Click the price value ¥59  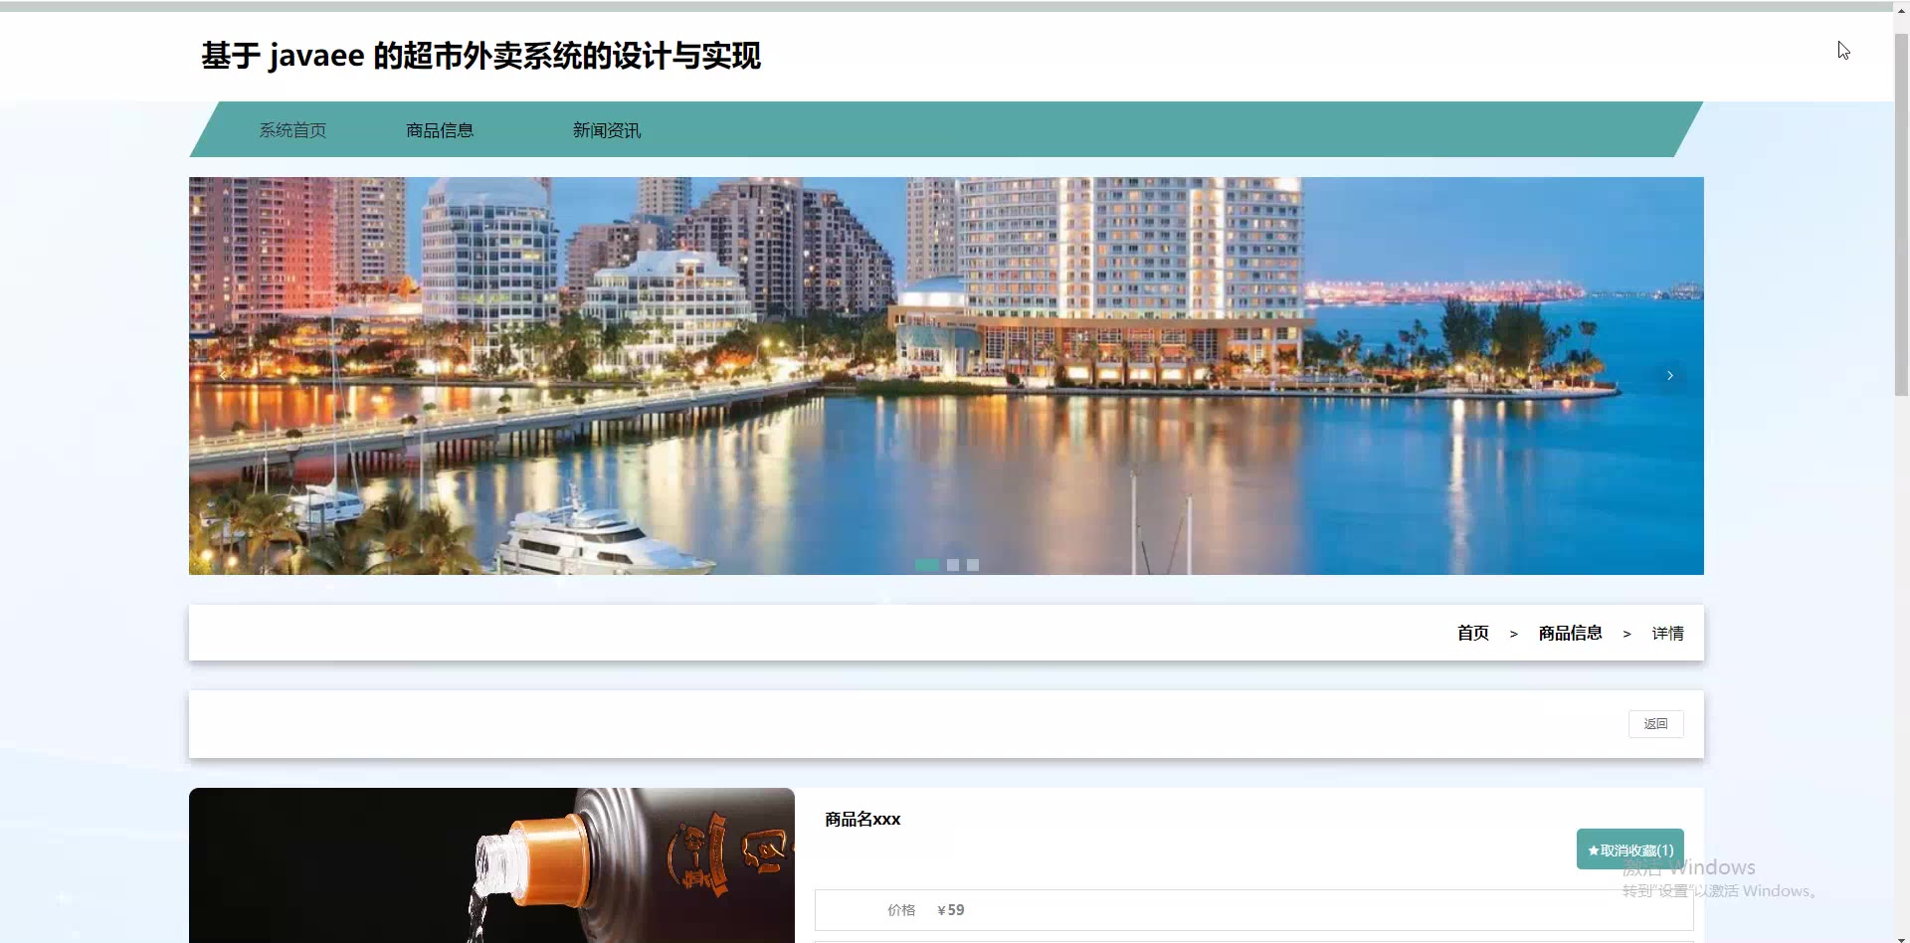(951, 910)
